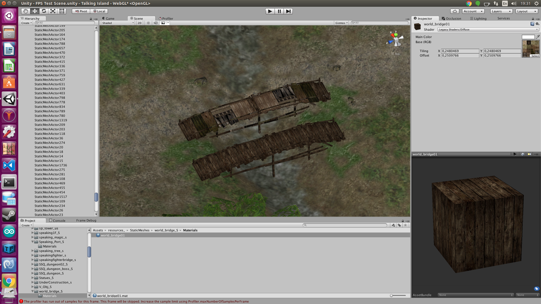
Task: Expand the speaking1F_S folder
Action: pyautogui.click(x=32, y=233)
